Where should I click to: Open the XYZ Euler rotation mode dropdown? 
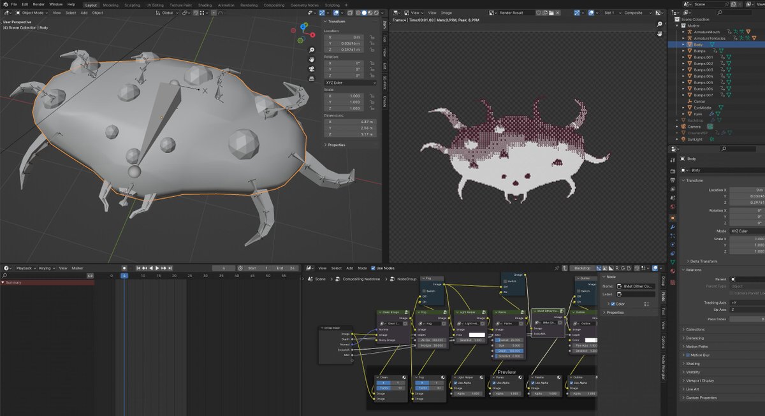(351, 83)
